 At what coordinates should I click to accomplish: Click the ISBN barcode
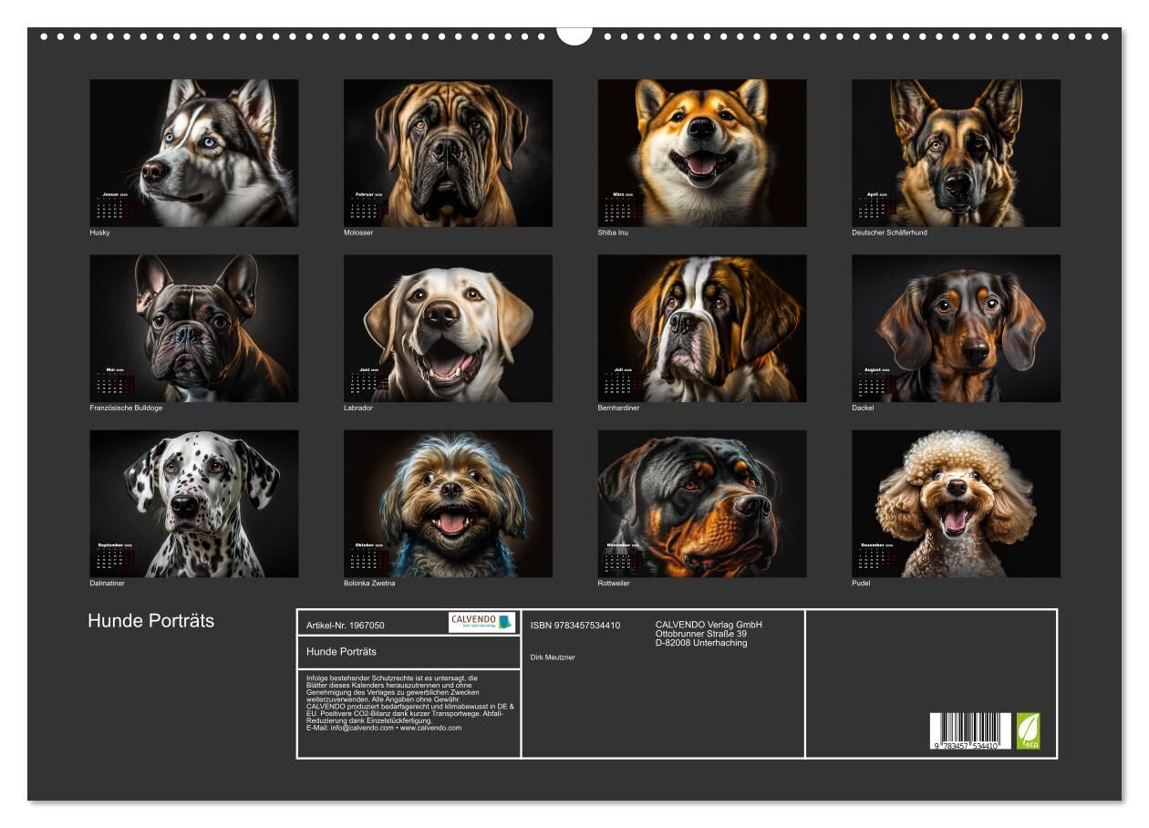click(x=969, y=731)
